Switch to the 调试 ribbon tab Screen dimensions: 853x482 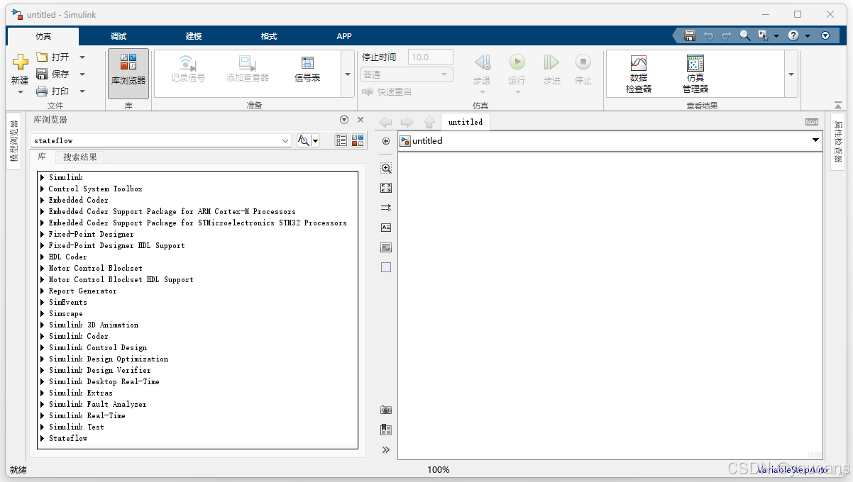(119, 36)
